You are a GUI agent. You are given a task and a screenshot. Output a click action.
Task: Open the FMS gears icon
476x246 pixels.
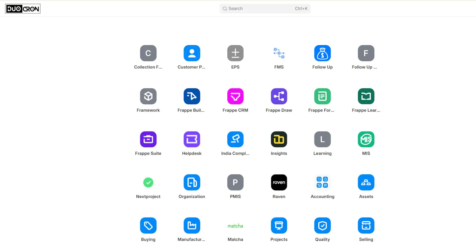(x=279, y=53)
